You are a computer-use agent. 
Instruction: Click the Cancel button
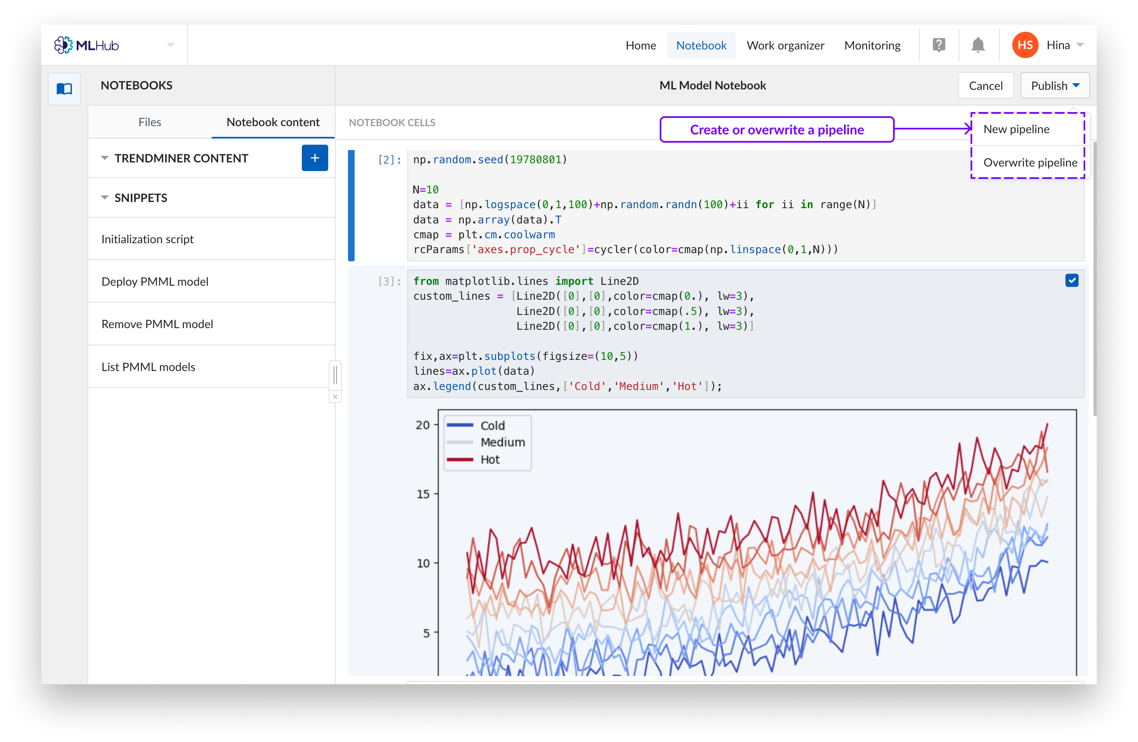tap(985, 86)
